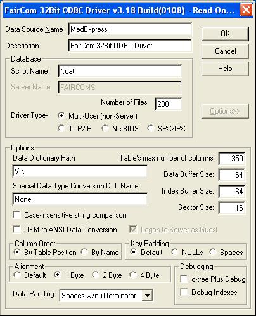Image resolution: width=256 pixels, height=316 pixels.
Task: Click the Data Buffer Size field
Action: (232, 175)
